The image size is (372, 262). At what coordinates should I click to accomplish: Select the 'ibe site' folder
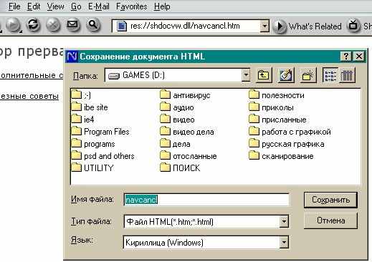tap(90, 107)
